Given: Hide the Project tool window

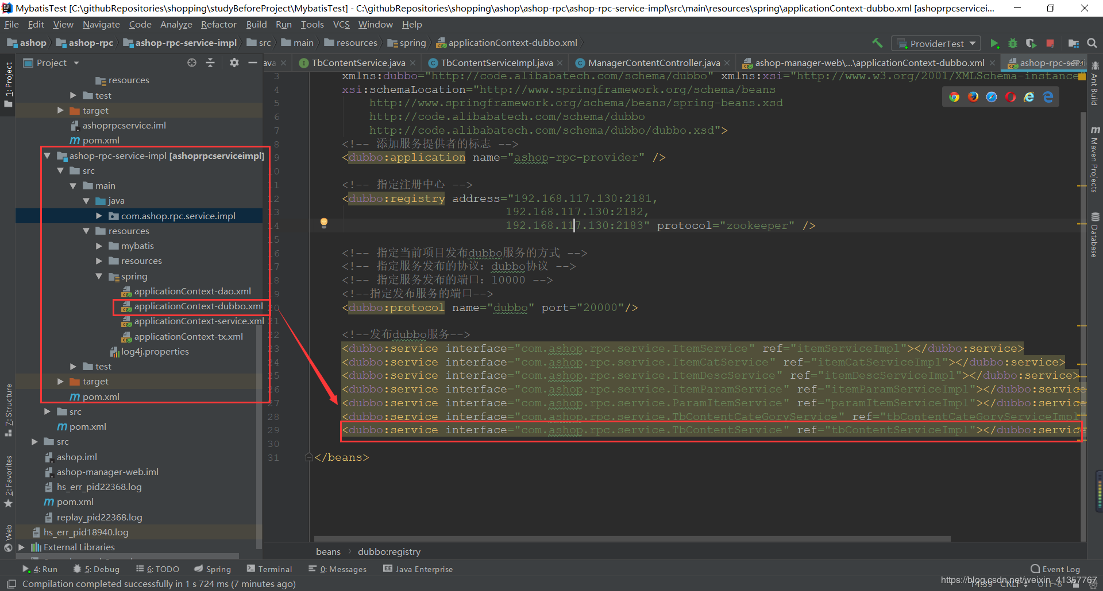Looking at the screenshot, I should pyautogui.click(x=252, y=63).
